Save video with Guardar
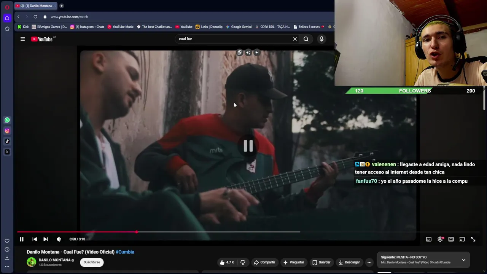Screen dimensions: 487x274 click(321, 262)
